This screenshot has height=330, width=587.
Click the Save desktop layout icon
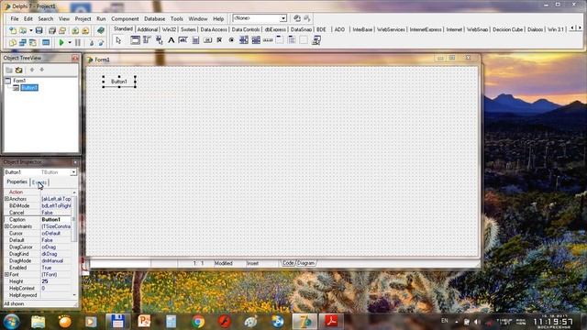point(297,18)
